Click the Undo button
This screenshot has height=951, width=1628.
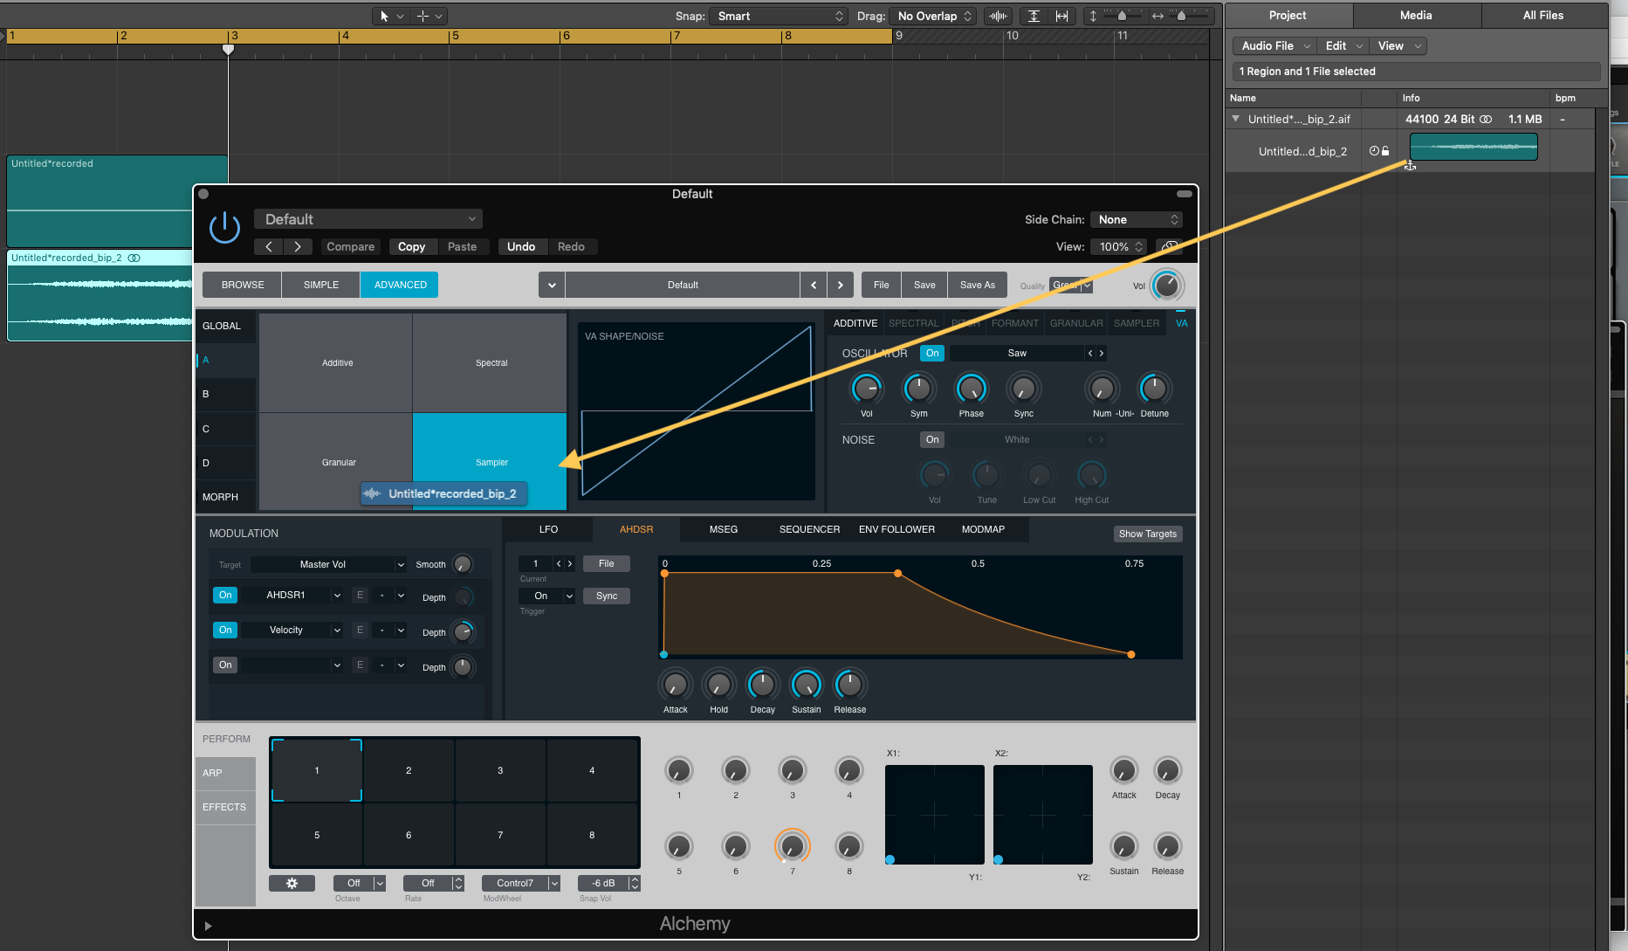521,247
